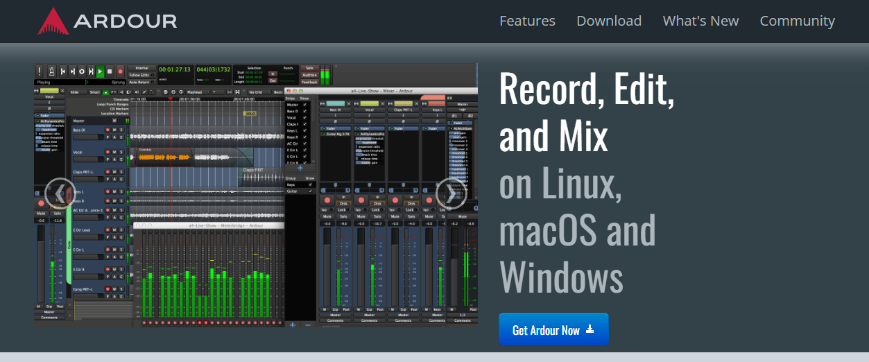Click the red Ardour triangle logo
This screenshot has width=869, height=362.
click(53, 21)
